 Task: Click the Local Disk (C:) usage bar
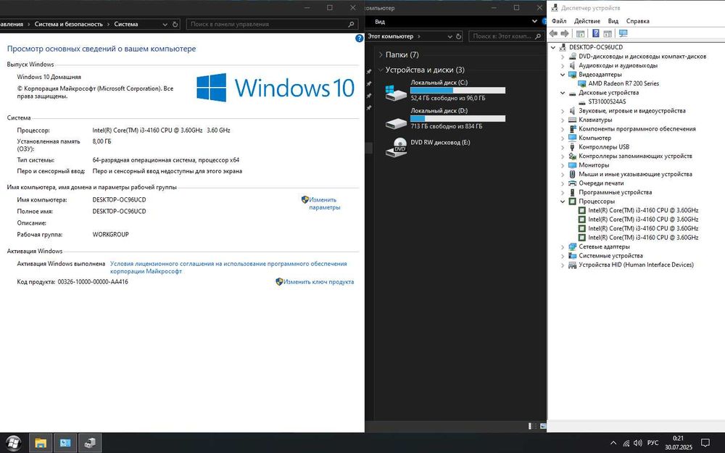click(457, 90)
